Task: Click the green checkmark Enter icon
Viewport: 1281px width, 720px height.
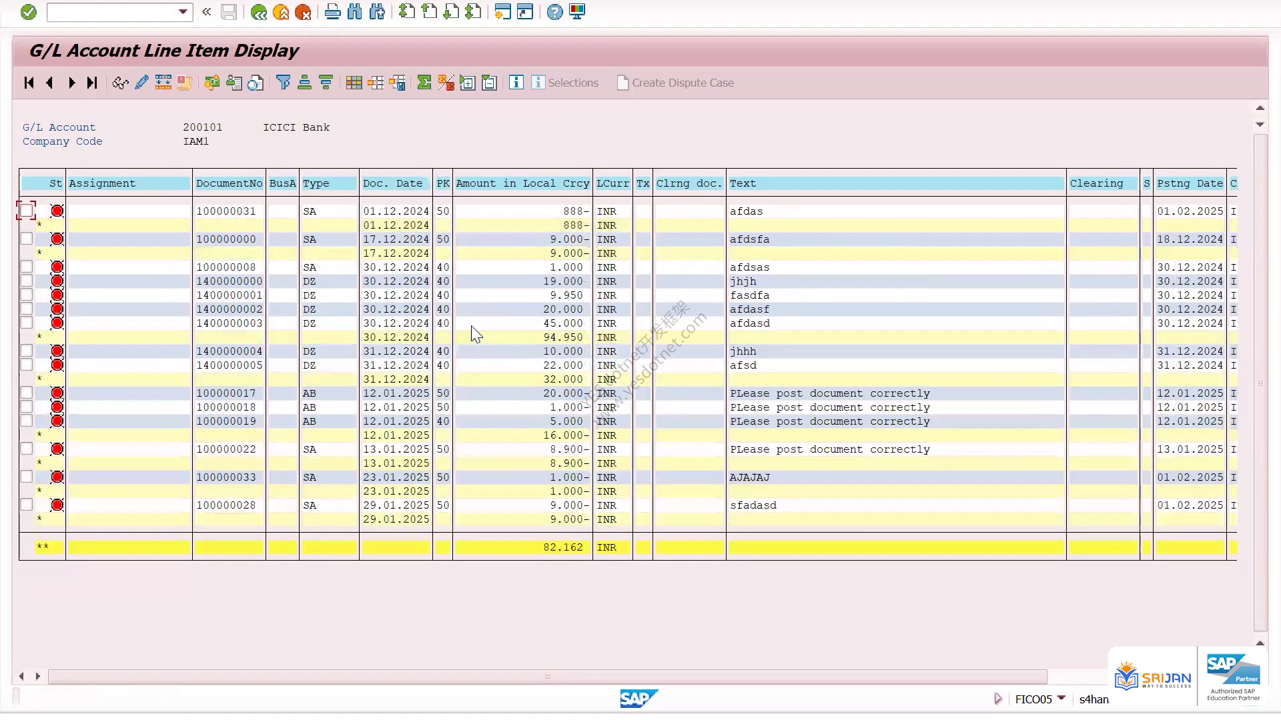Action: click(x=28, y=12)
